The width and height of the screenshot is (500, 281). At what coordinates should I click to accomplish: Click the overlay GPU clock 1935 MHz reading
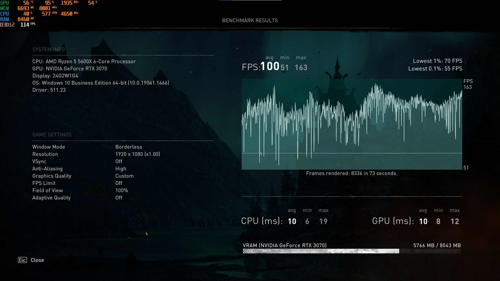pos(70,3)
